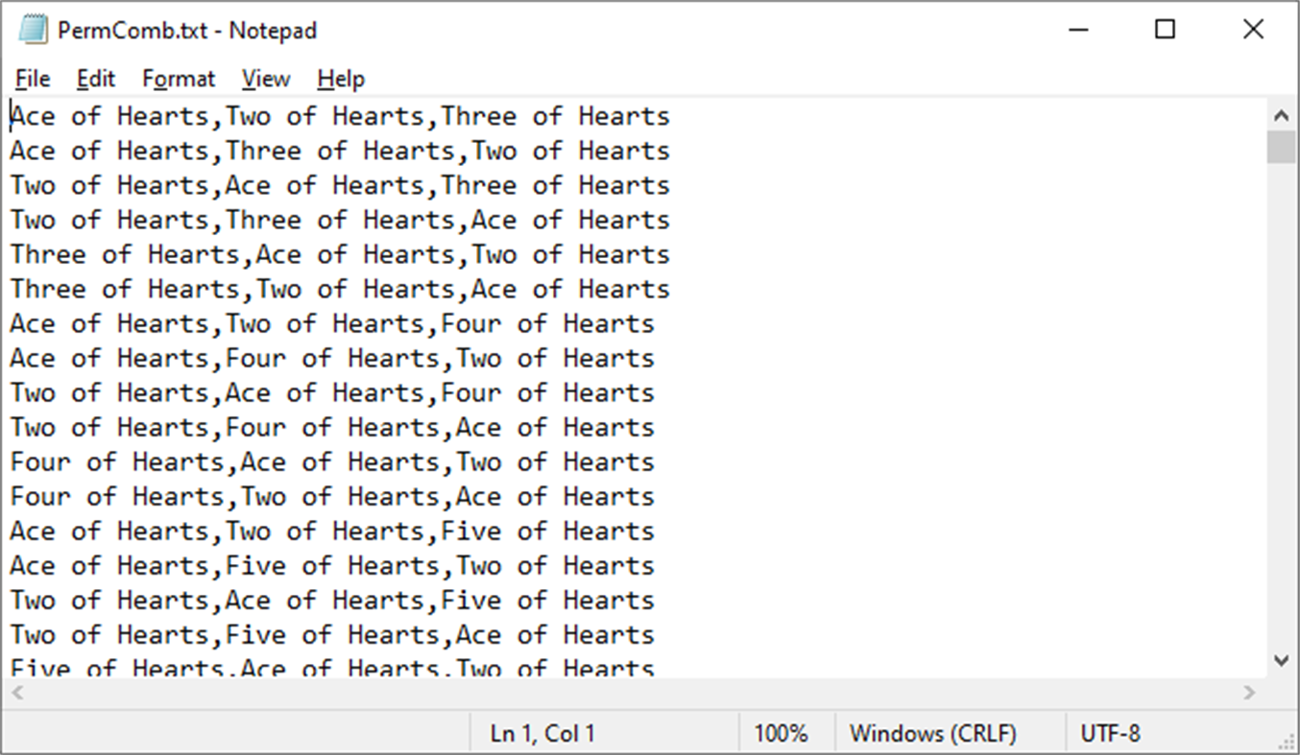The image size is (1300, 755).
Task: Close the PermComb.txt Notepad window
Action: point(1253,30)
